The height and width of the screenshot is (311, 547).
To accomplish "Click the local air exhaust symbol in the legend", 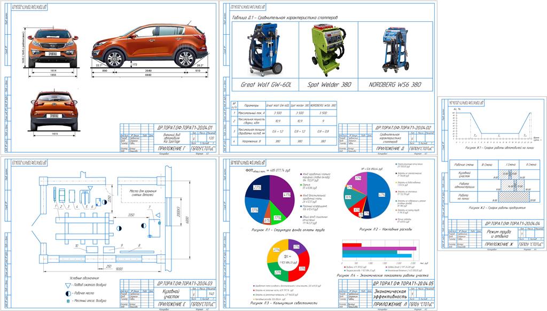I will [68, 301].
